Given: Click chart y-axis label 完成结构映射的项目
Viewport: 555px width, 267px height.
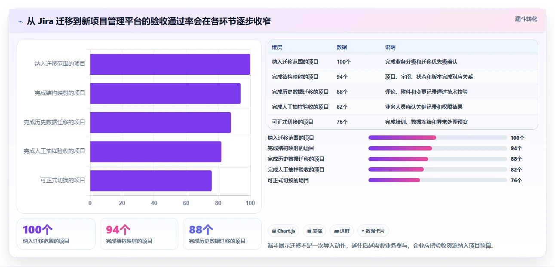Looking at the screenshot, I should coord(60,93).
